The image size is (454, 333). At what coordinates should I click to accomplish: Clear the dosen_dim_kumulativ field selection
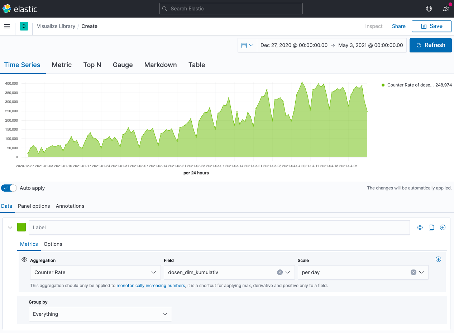[280, 272]
